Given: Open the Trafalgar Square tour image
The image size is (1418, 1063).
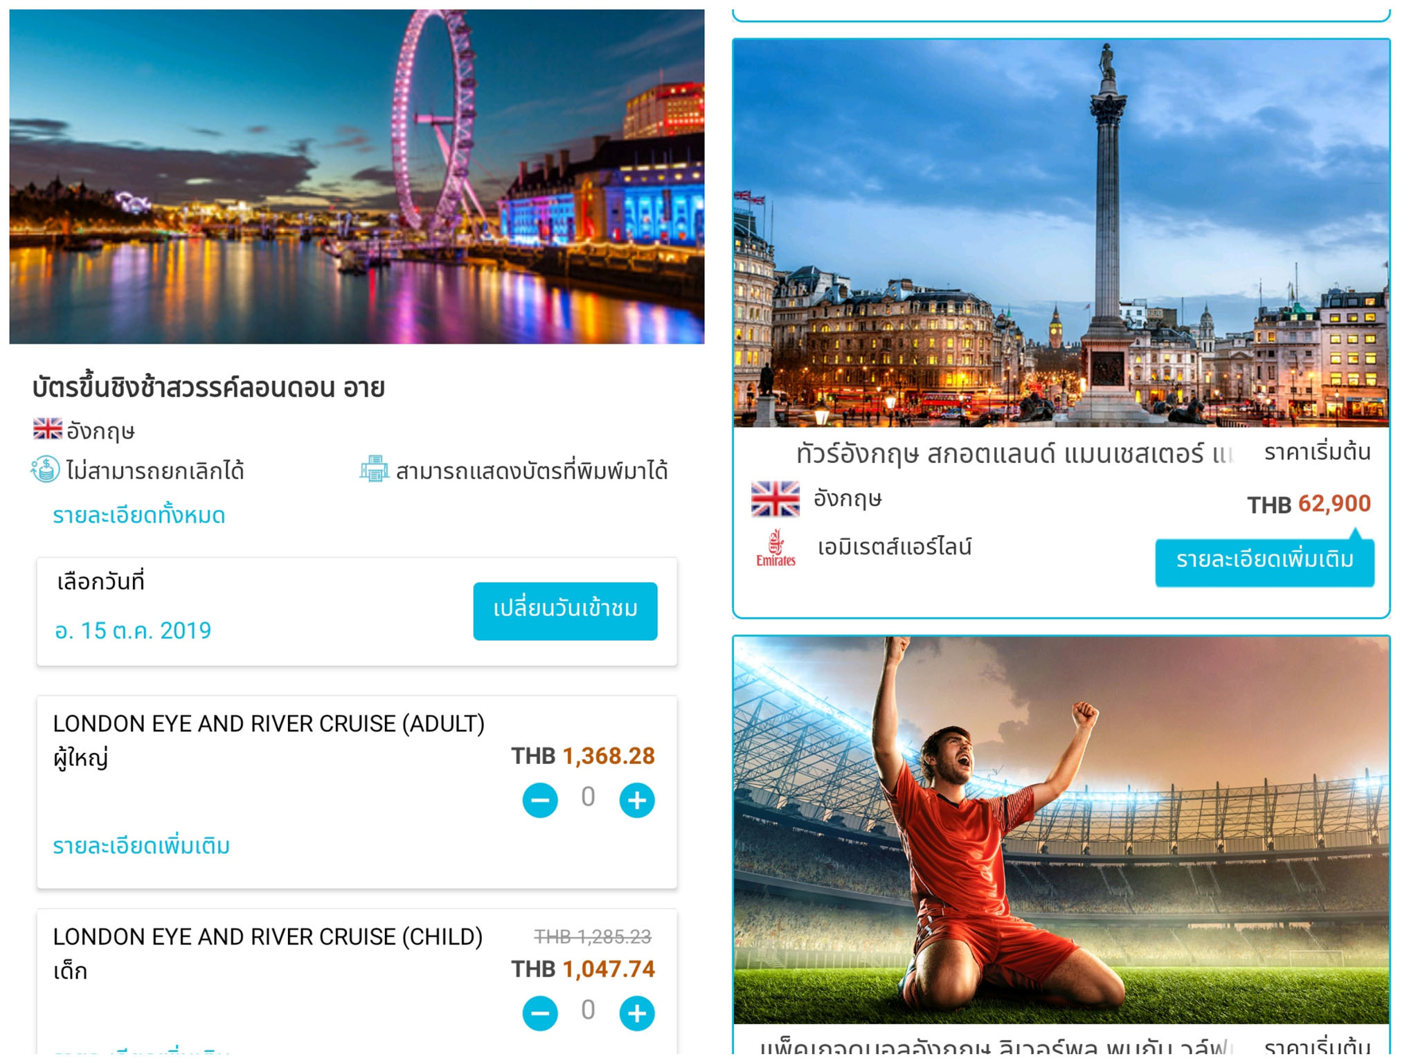Looking at the screenshot, I should tap(1061, 233).
